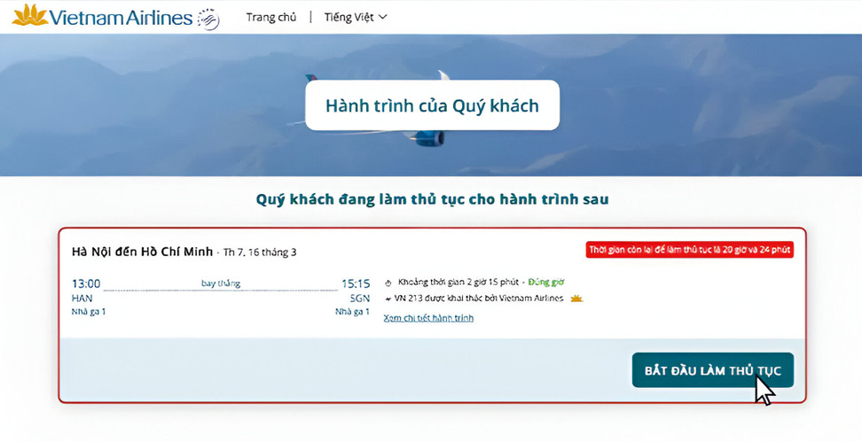Click the golden lotus icon after Vietnam Airlines
This screenshot has height=442, width=862.
pos(576,299)
